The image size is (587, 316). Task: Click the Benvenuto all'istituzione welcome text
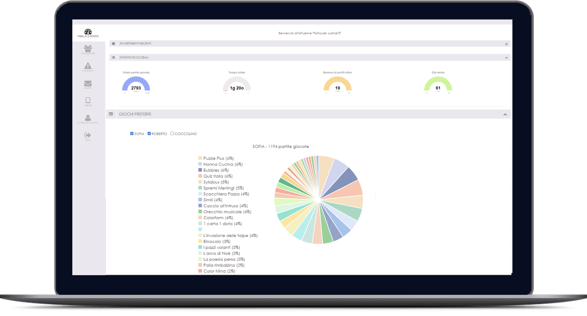tap(310, 33)
